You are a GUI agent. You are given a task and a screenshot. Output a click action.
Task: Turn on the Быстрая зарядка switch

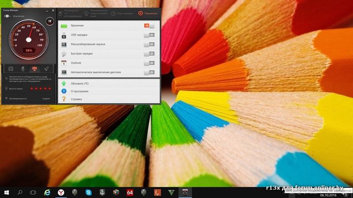point(149,54)
